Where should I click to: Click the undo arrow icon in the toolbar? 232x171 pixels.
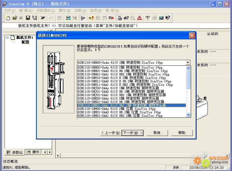tap(51, 18)
